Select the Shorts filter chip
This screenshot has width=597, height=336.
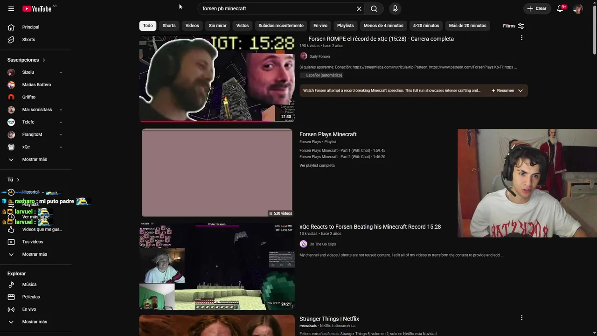[x=169, y=26]
